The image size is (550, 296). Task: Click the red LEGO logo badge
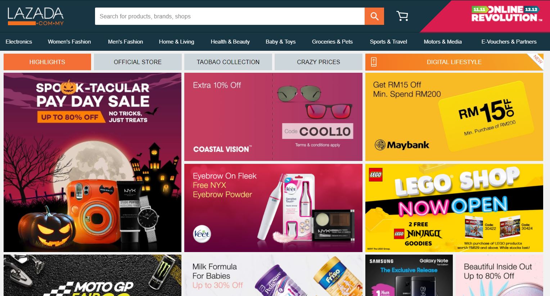pos(375,175)
